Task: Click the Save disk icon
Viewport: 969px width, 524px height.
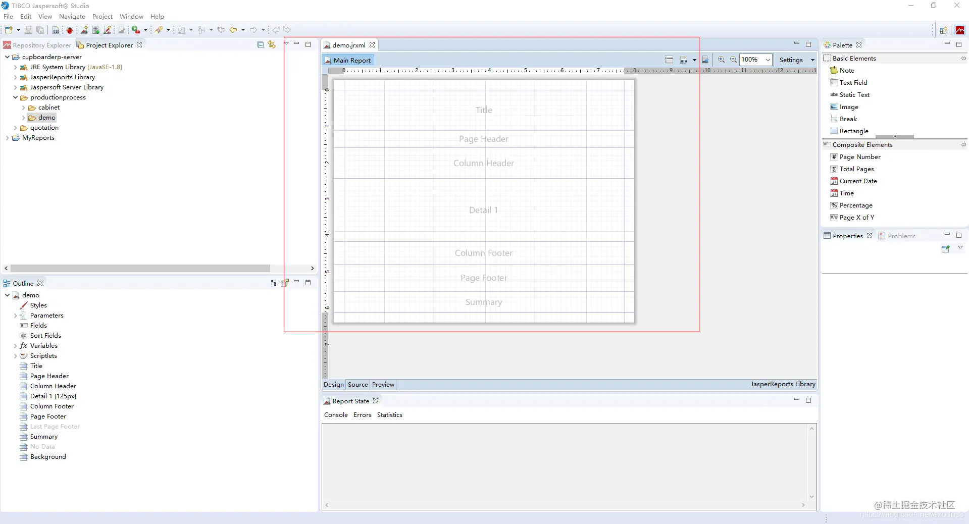Action: tap(28, 30)
